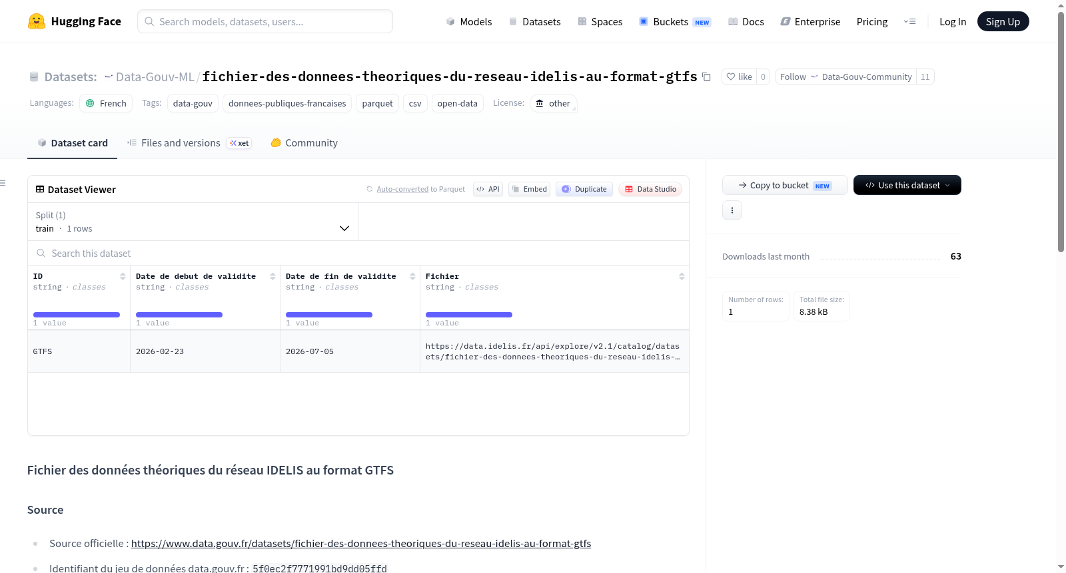The image size is (1066, 573).
Task: Select the French language tag
Action: coord(106,103)
